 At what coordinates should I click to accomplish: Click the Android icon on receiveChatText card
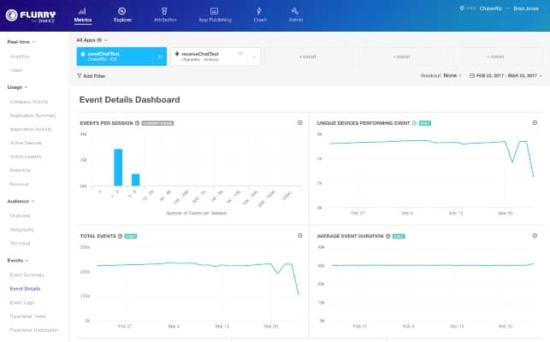pyautogui.click(x=177, y=54)
